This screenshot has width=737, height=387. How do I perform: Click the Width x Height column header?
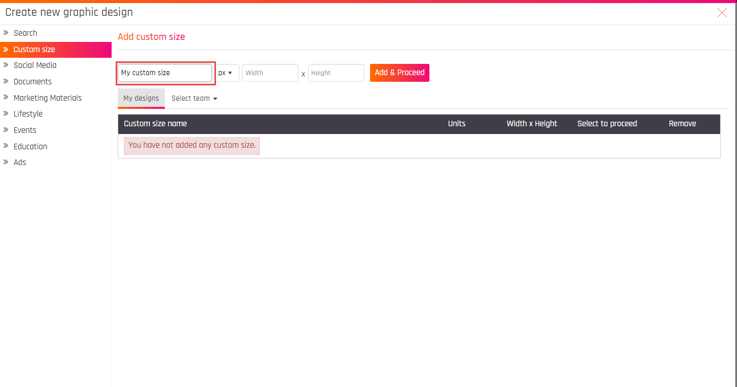click(532, 124)
